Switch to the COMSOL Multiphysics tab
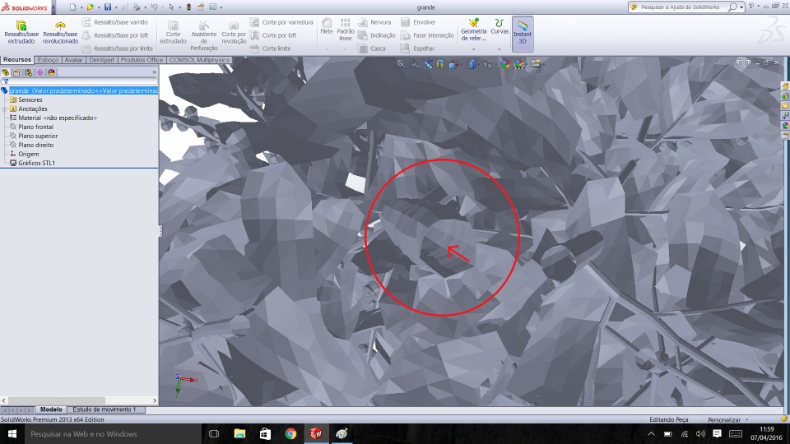 coord(199,60)
